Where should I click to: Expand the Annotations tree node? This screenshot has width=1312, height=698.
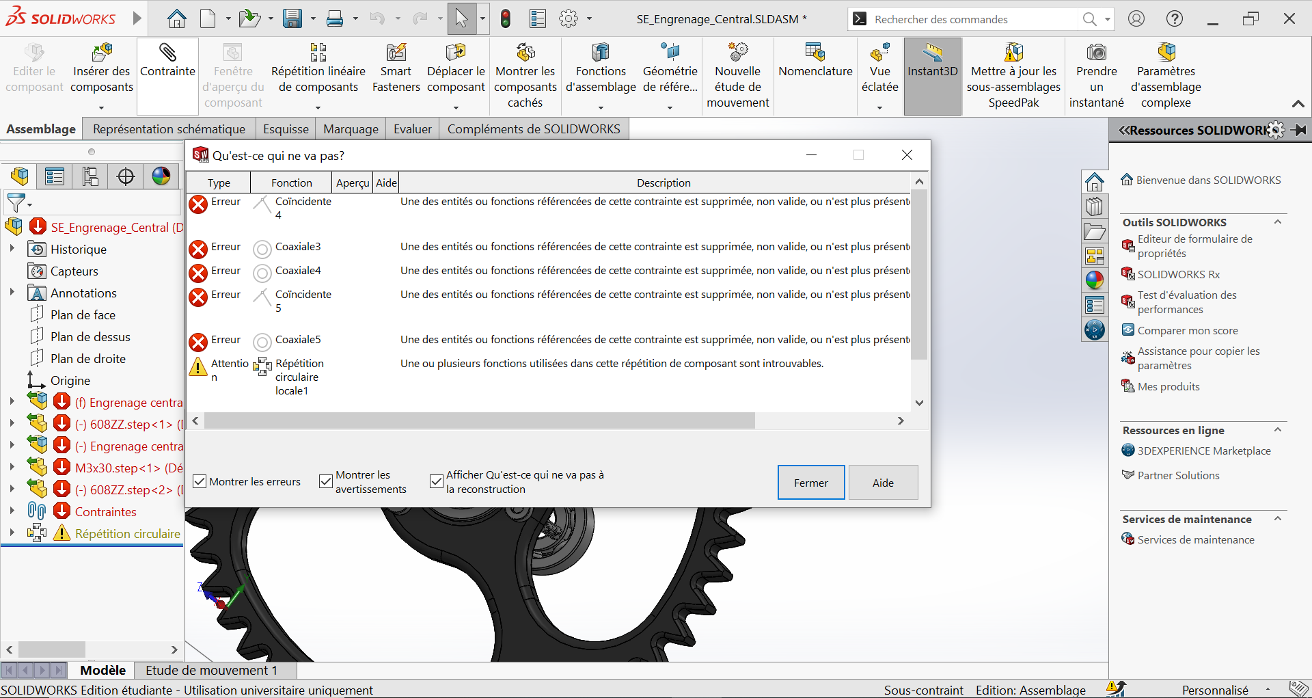12,293
